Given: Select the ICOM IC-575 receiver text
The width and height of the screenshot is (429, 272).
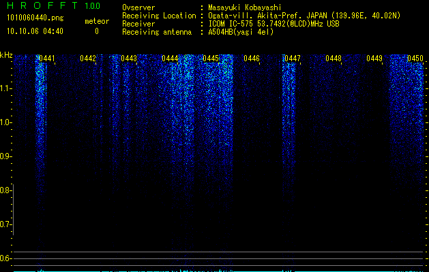Looking at the screenshot, I should click(273, 24).
